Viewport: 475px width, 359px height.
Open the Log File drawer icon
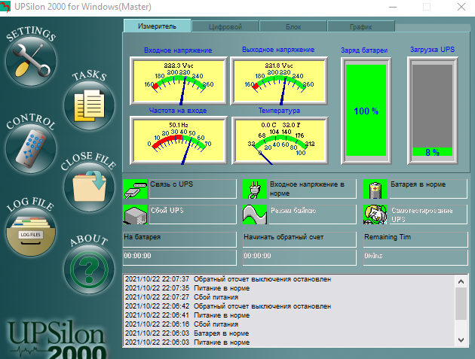pyautogui.click(x=31, y=231)
